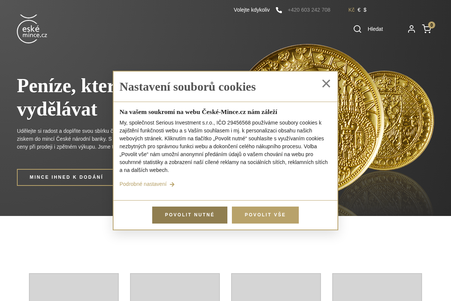The height and width of the screenshot is (301, 451).
Task: Click the magnifying glass search icon
Action: (x=357, y=29)
